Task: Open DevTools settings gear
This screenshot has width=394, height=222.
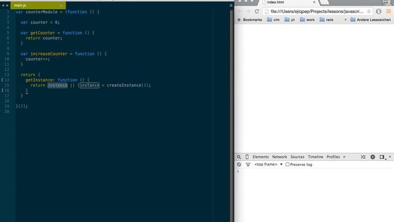Action: [372, 157]
